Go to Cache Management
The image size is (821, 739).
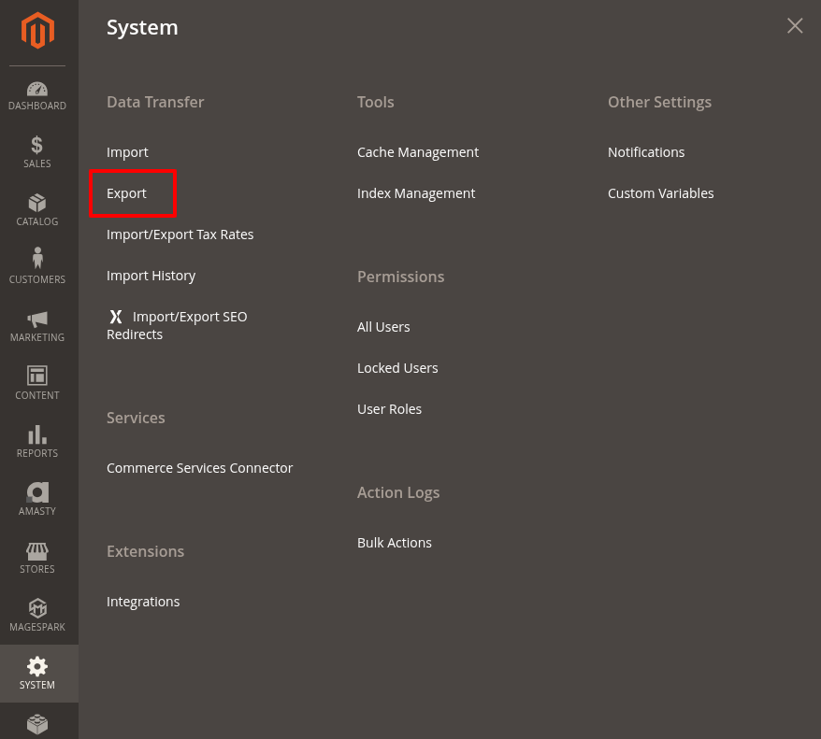[x=418, y=152]
